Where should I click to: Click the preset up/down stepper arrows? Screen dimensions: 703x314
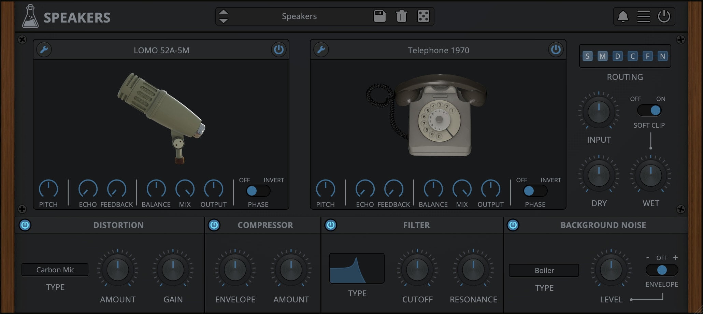pos(224,16)
